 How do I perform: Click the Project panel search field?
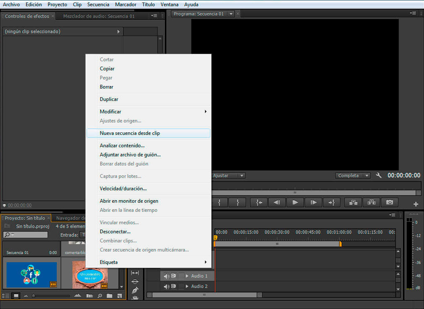click(25, 235)
